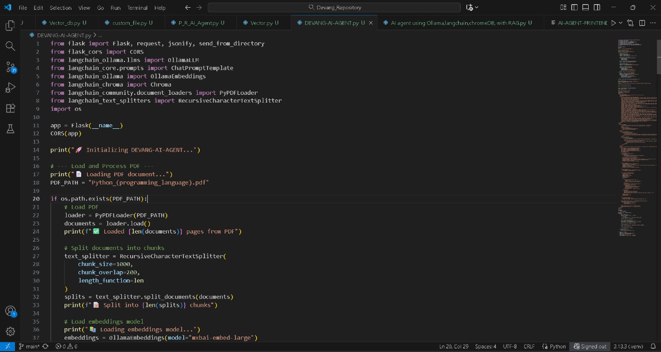The image size is (661, 352).
Task: Open the Testing flask icon view
Action: (x=10, y=129)
